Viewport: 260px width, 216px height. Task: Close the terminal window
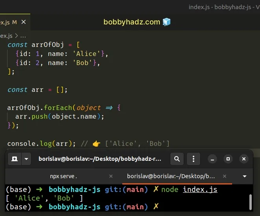[244, 159]
